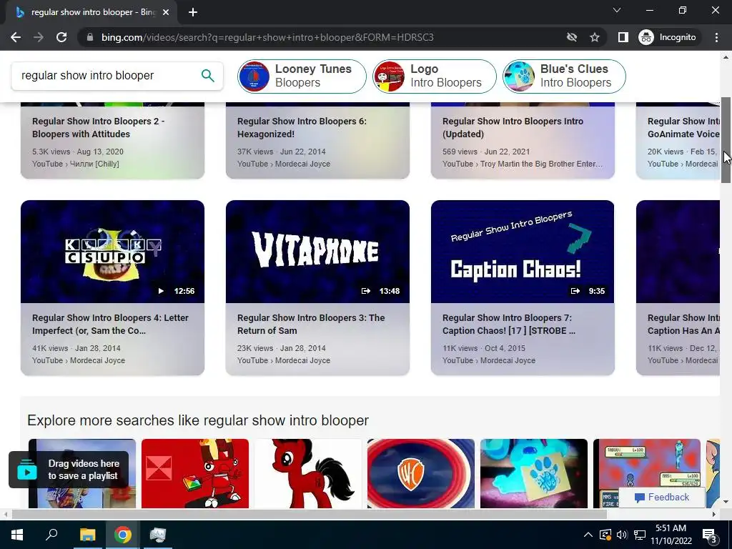Click the Drag videos here playlist box
732x549 pixels.
pyautogui.click(x=69, y=470)
